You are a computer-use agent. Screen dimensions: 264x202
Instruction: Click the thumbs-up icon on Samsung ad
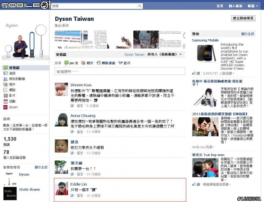coord(194,73)
